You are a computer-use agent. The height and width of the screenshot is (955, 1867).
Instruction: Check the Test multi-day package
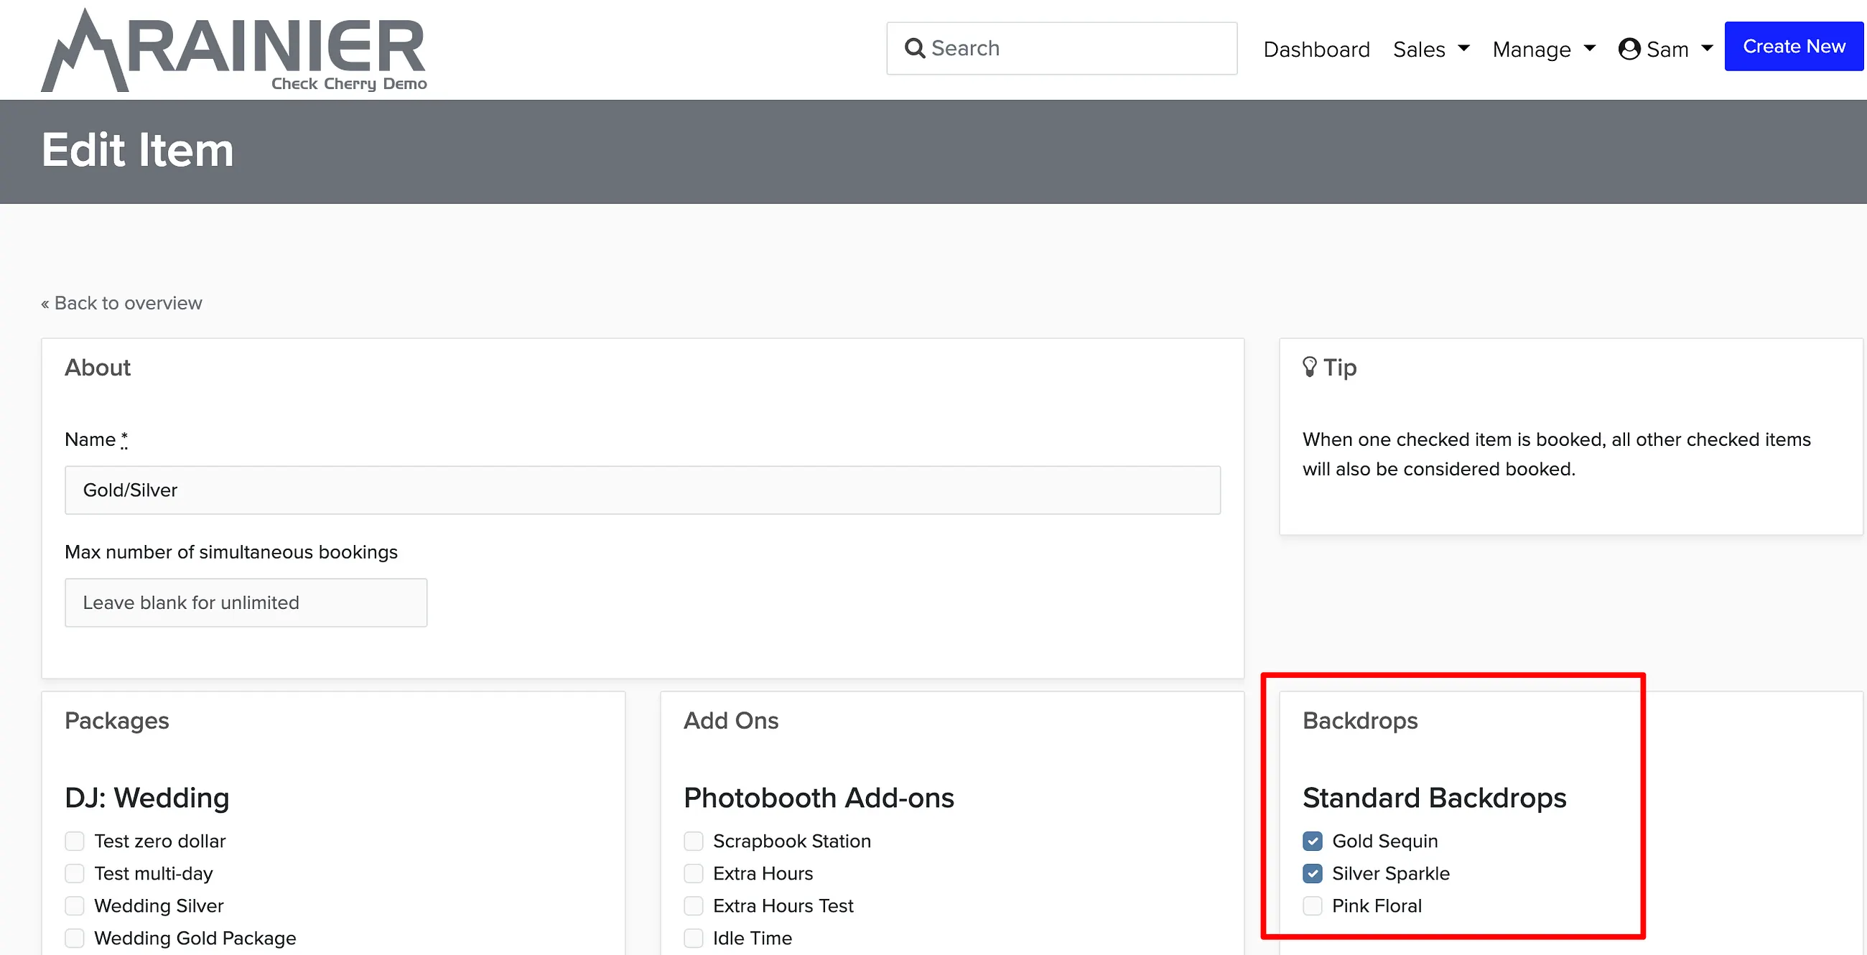75,873
